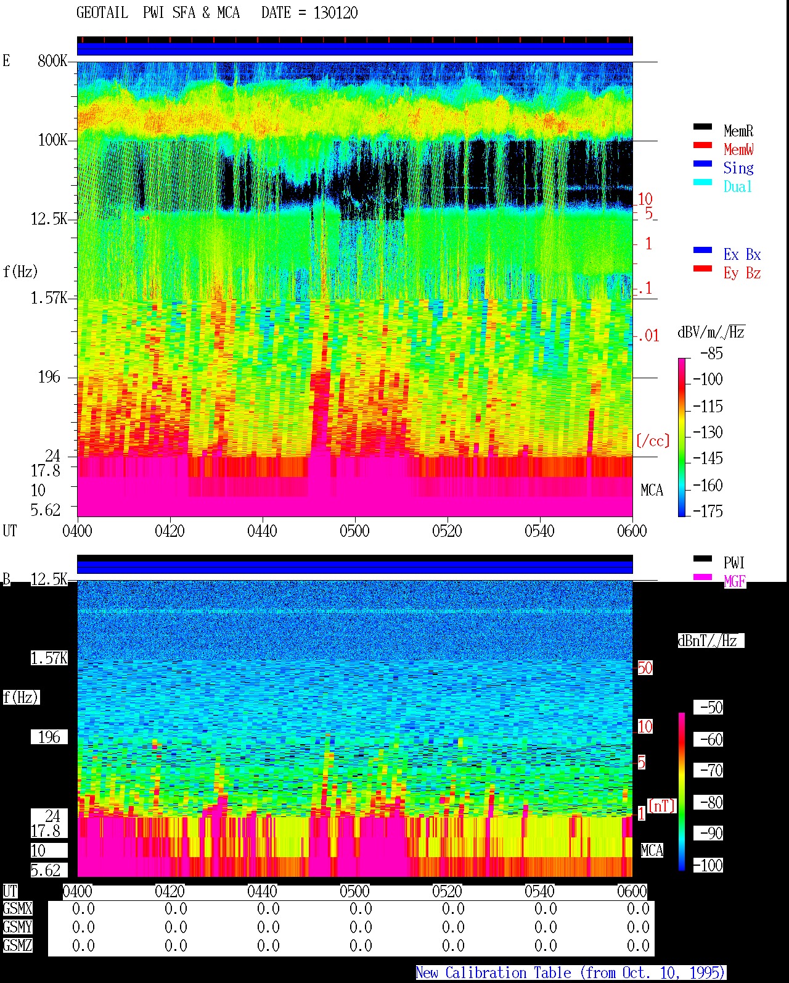The image size is (789, 983).
Task: Click the B panel's 0600 time label
Action: (632, 891)
